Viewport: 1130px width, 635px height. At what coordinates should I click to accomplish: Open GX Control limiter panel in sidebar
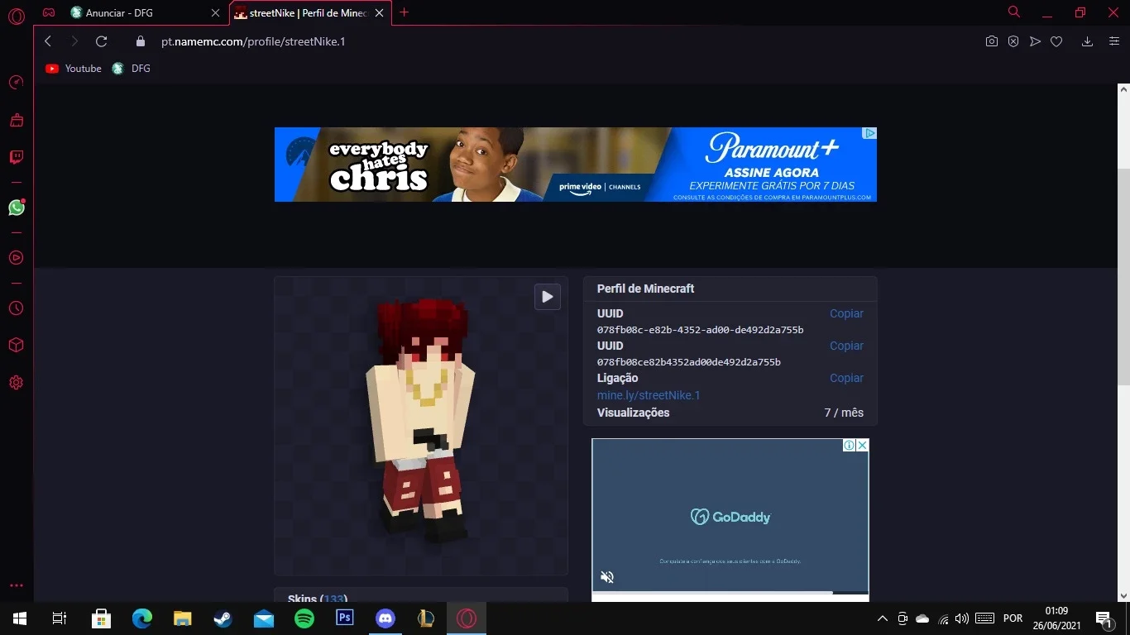pyautogui.click(x=16, y=83)
